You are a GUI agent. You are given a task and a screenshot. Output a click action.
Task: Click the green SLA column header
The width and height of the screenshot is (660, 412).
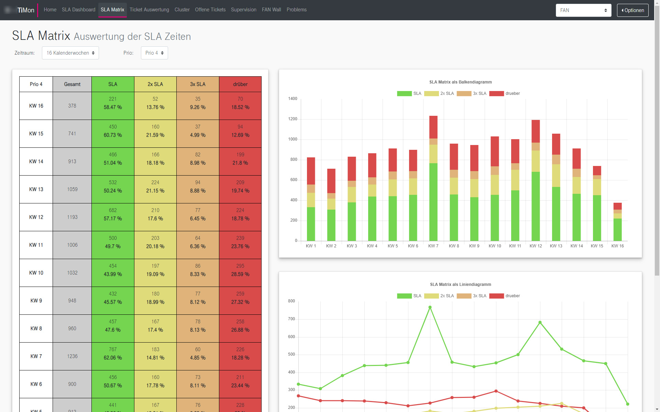(x=113, y=84)
